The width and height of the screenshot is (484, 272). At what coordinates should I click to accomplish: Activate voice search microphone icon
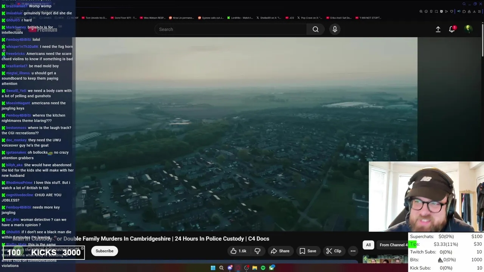click(x=335, y=29)
